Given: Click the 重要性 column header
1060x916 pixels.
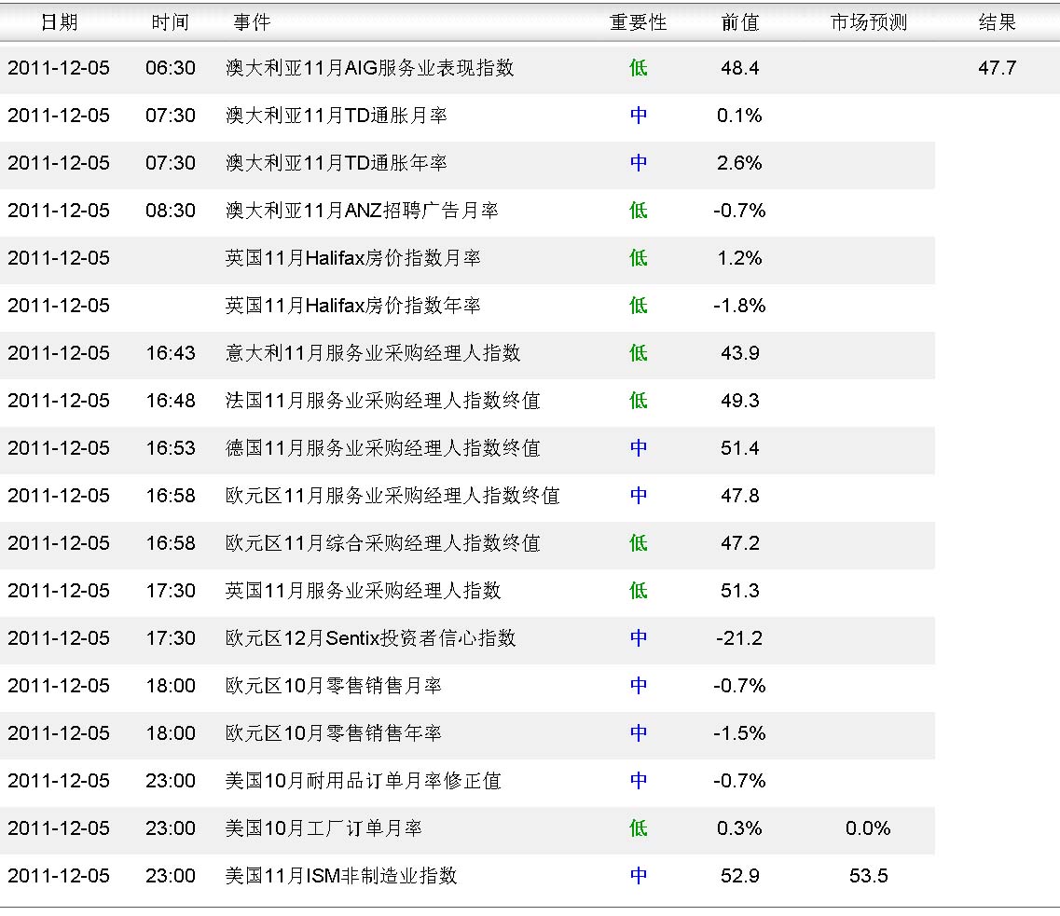Looking at the screenshot, I should click(639, 22).
